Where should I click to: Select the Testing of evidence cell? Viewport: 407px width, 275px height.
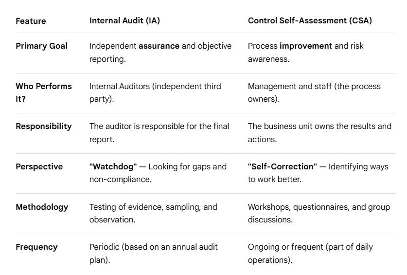point(153,213)
